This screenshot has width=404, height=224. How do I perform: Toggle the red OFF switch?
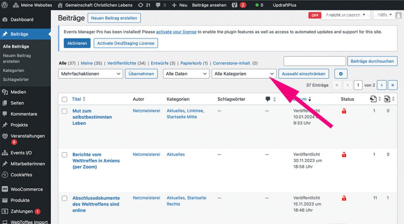tap(315, 15)
